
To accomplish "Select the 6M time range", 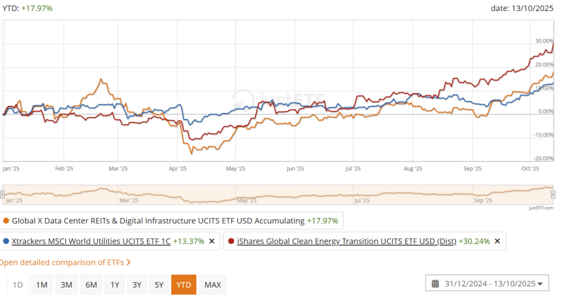I will click(x=91, y=285).
